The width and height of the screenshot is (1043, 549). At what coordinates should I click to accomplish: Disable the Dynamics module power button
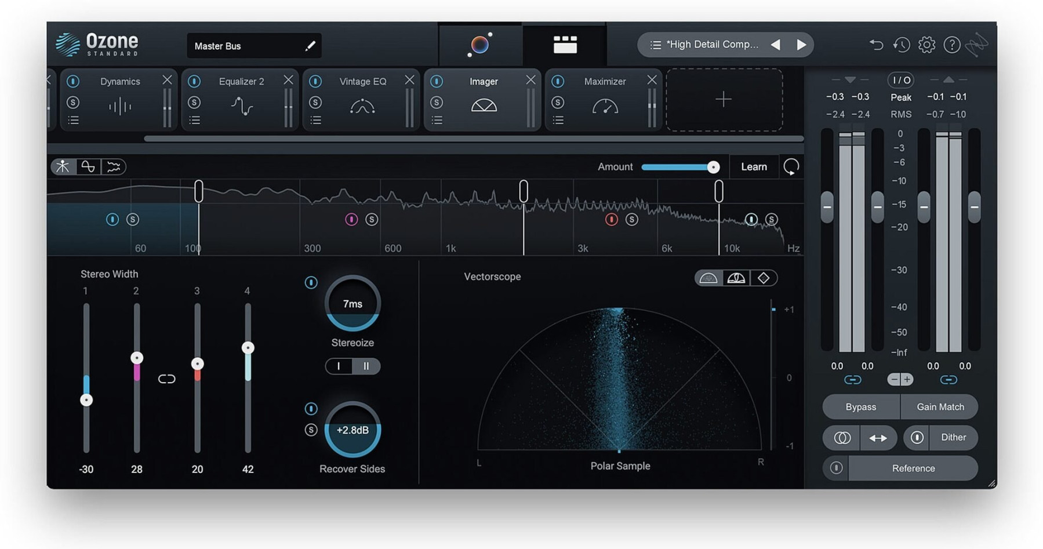coord(73,82)
